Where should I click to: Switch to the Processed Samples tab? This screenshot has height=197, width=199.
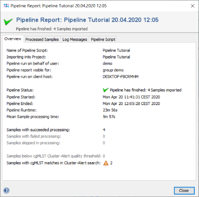tap(42, 40)
